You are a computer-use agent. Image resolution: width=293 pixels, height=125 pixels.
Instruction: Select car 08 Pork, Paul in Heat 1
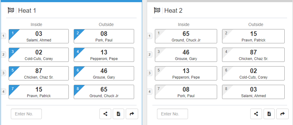[104, 36]
